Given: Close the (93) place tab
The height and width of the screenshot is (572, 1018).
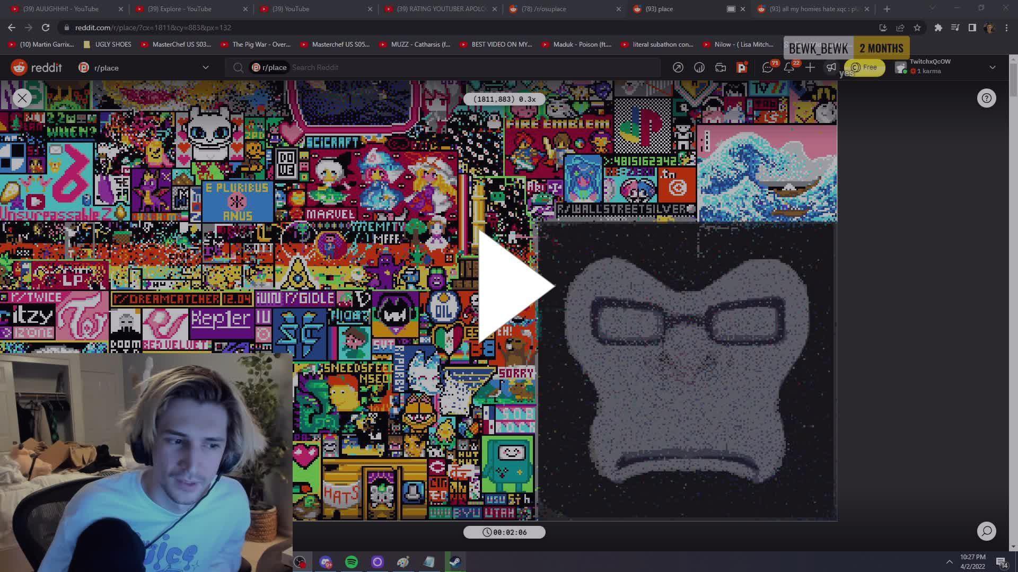Looking at the screenshot, I should [x=742, y=8].
